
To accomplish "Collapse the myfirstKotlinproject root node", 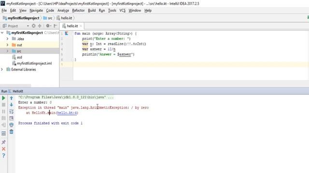I will (x=2, y=33).
